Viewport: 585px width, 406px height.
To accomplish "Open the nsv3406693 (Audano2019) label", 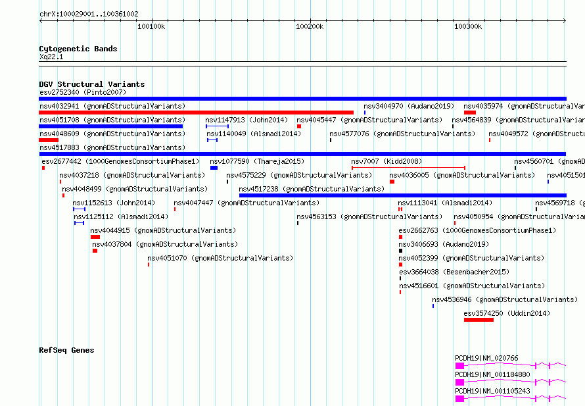I will (444, 244).
